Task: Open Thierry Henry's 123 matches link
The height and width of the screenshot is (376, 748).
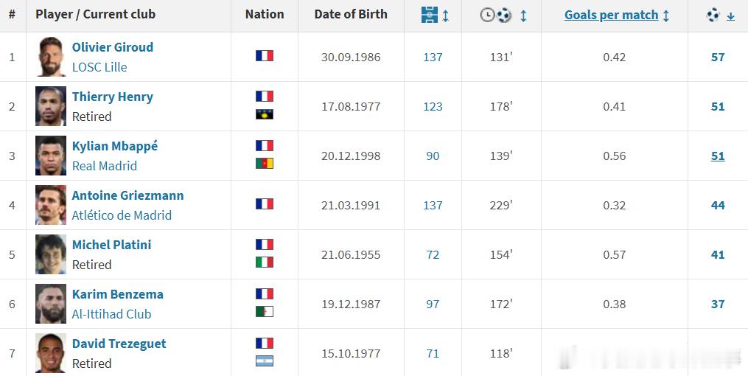Action: tap(433, 106)
